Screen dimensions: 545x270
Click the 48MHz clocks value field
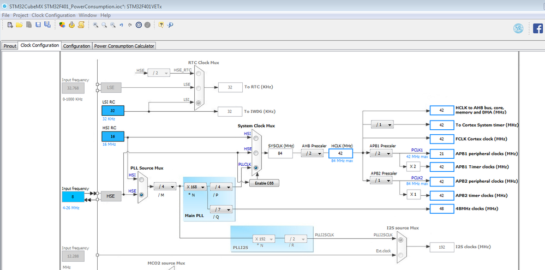[442, 209]
